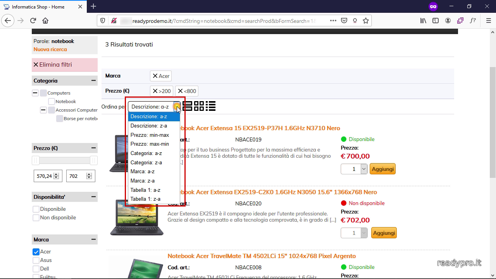Screen dimensions: 496x279
Task: Open the tracking protection shield
Action: pos(103,20)
